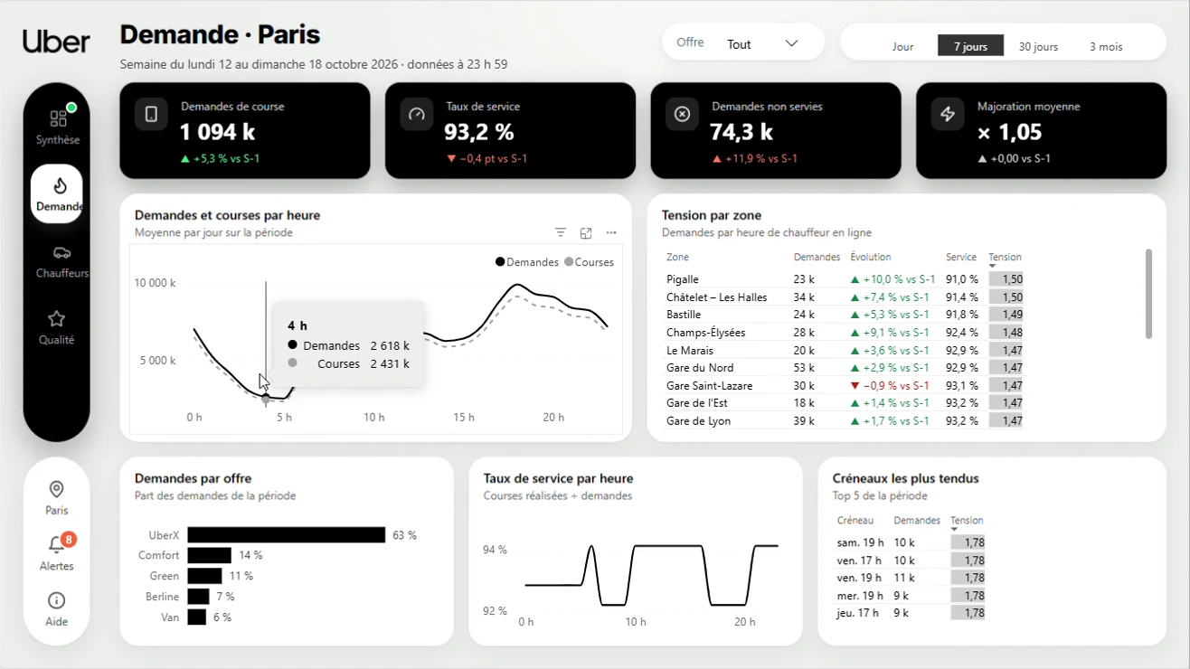This screenshot has height=669, width=1190.
Task: Toggle the Demandes series in chart legend
Action: click(x=527, y=262)
